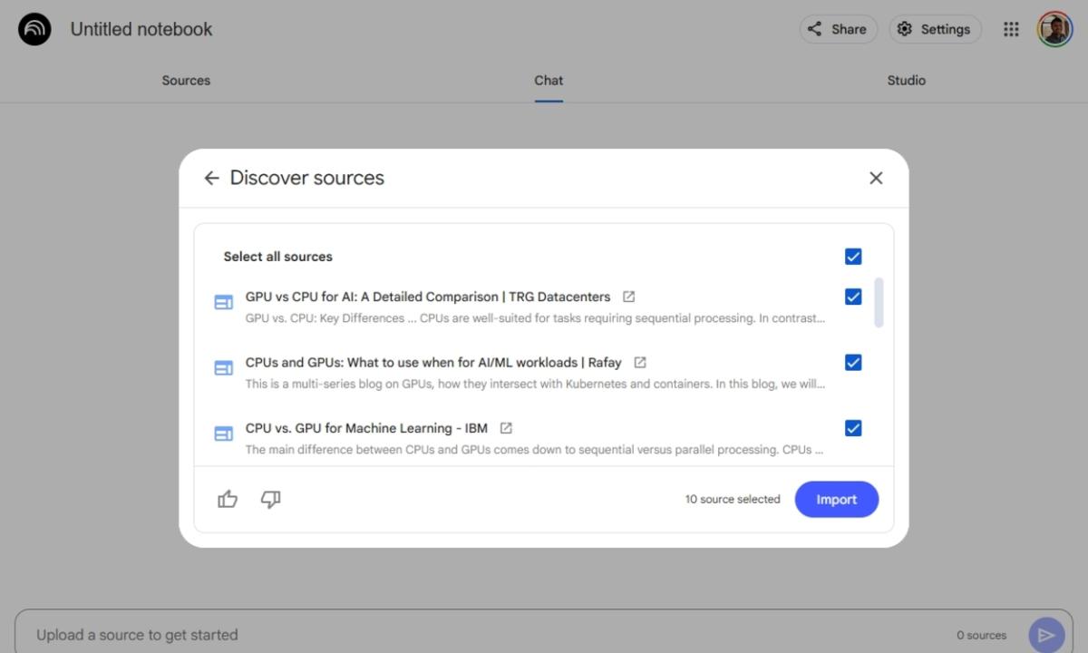
Task: Open the Google apps grid
Action: click(1011, 28)
